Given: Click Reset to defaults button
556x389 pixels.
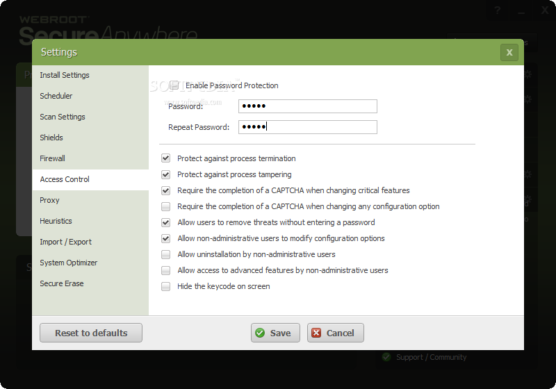Looking at the screenshot, I should coord(91,333).
